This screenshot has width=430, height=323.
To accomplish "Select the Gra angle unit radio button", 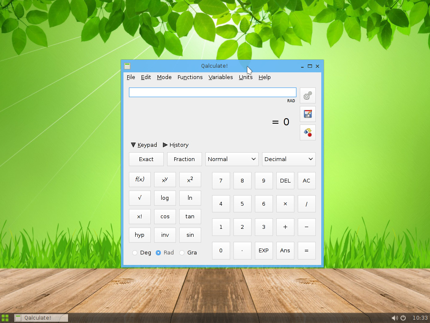I will point(181,252).
